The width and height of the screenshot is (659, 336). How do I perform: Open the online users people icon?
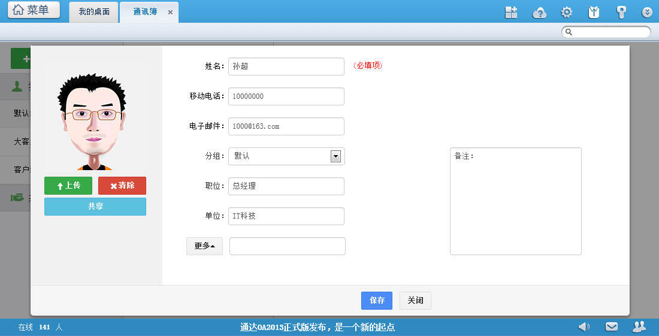pos(639,326)
